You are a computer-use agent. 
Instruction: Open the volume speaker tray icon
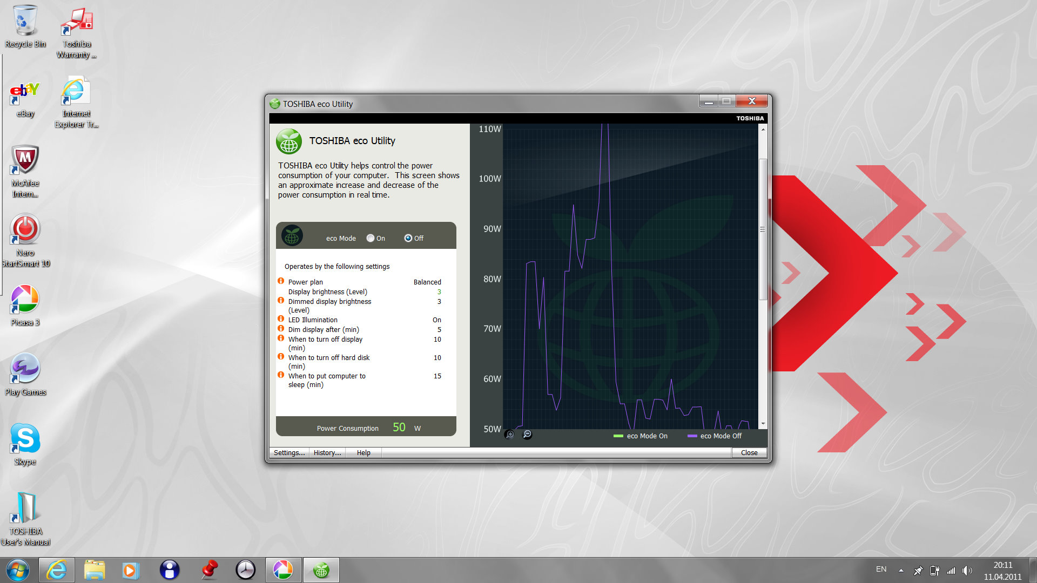967,571
